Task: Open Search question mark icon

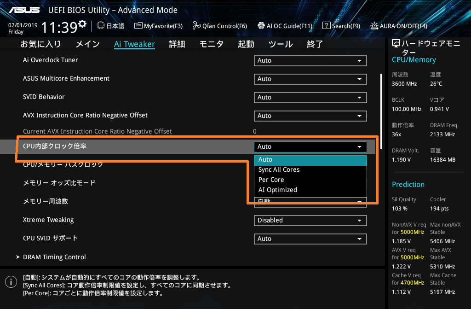Action: tap(326, 26)
